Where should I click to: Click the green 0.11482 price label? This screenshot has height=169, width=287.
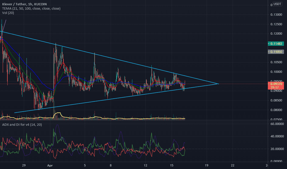[x=276, y=44]
